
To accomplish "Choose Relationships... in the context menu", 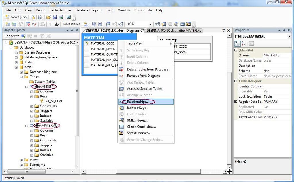I will (146, 102).
